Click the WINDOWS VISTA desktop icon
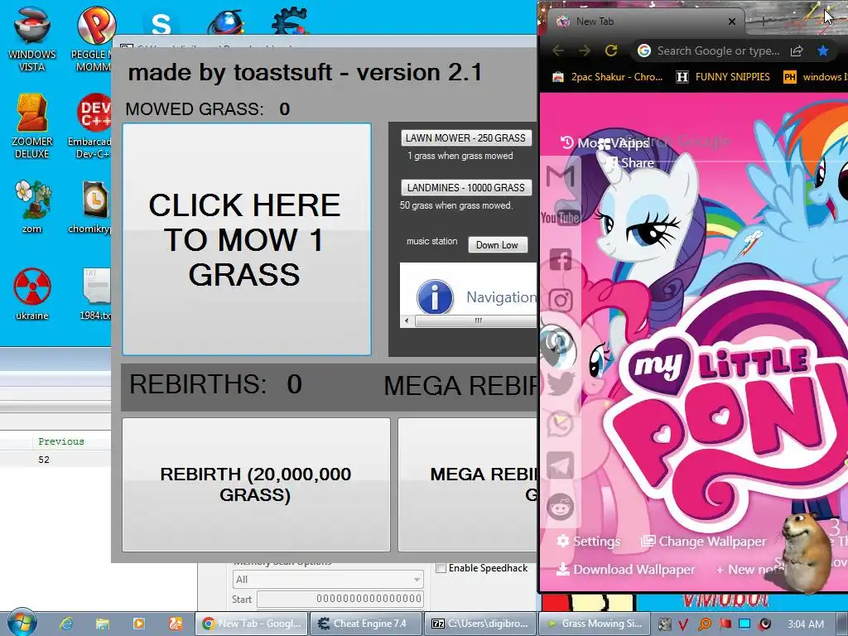This screenshot has height=636, width=848. click(32, 39)
